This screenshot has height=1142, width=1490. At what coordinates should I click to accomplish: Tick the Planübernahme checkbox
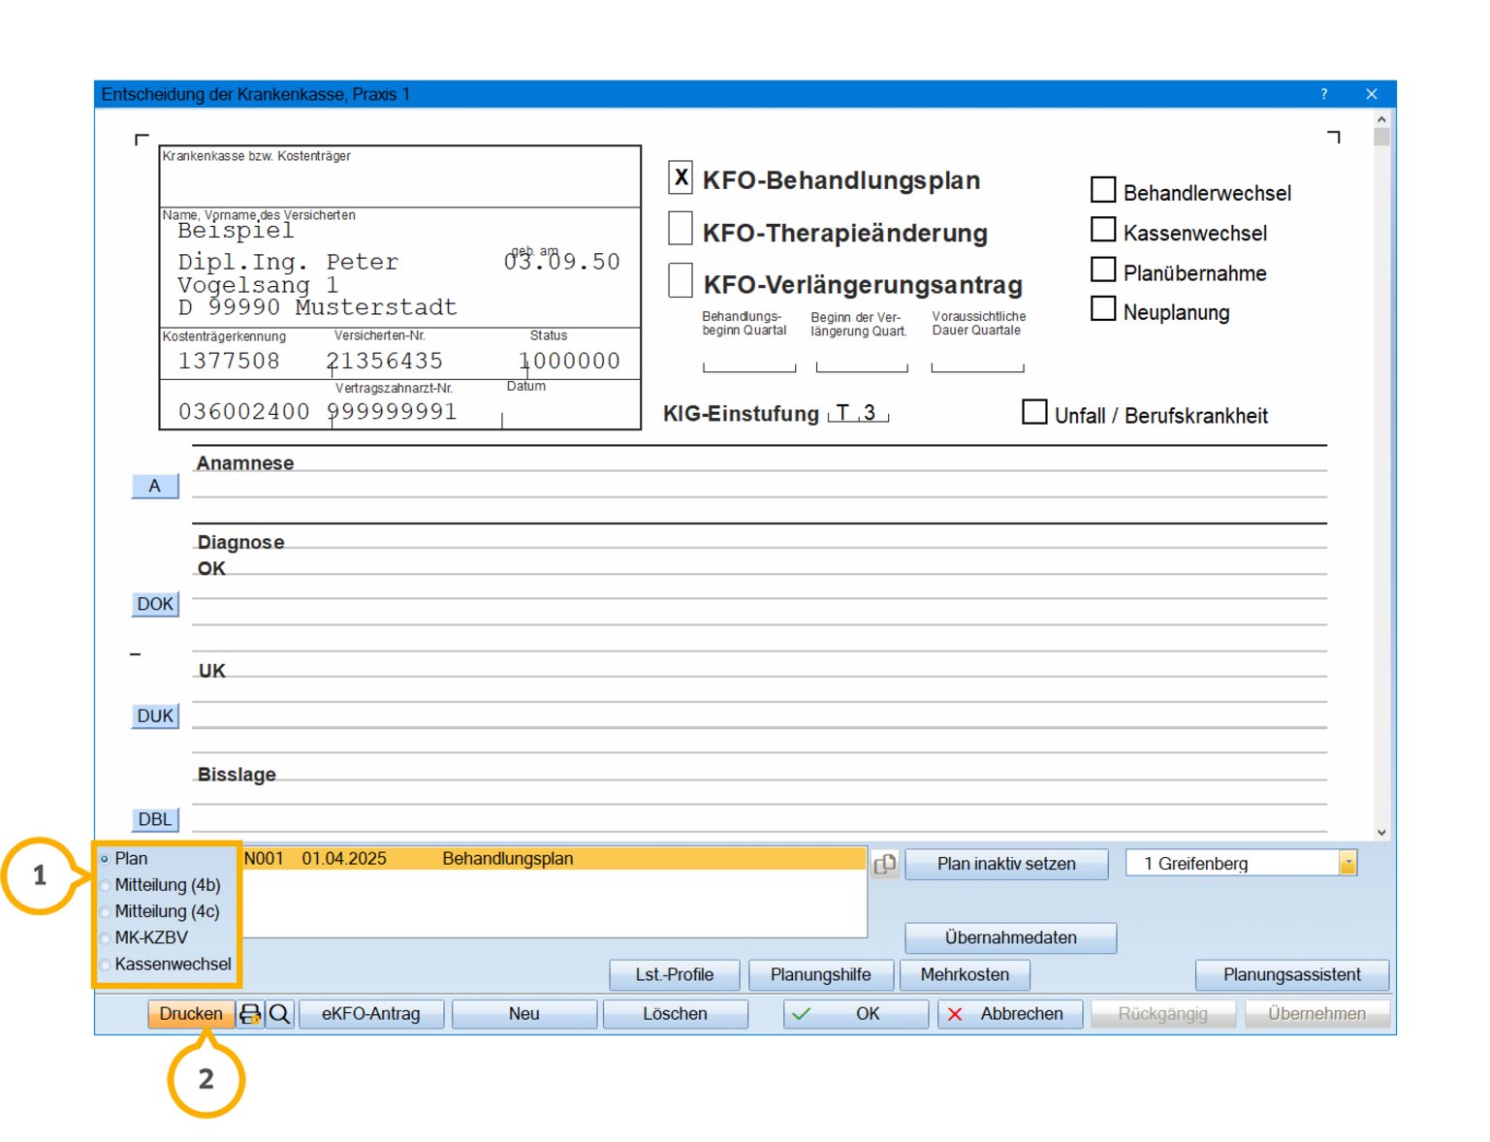[x=1103, y=269]
